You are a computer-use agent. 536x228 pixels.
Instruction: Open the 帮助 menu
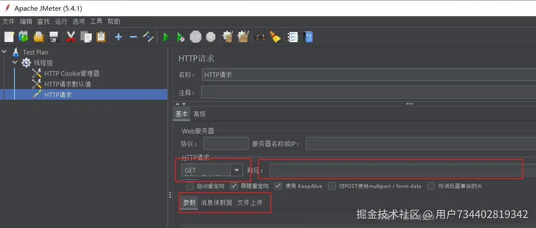pos(114,21)
